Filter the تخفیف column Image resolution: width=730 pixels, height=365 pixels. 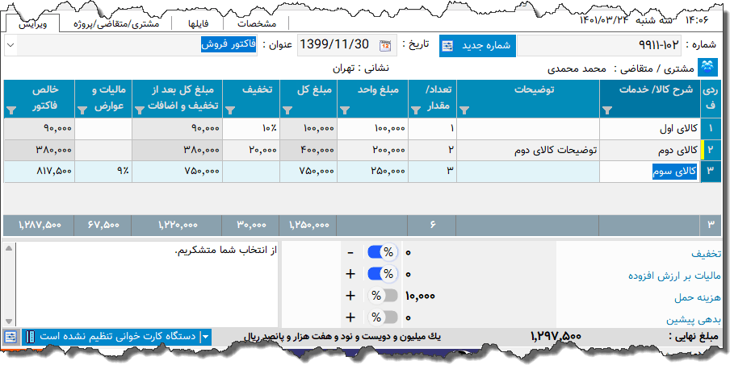tap(230, 110)
